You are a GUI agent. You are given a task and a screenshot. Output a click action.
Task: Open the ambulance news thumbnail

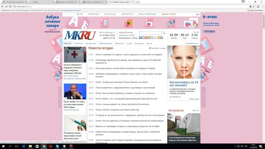75,55
